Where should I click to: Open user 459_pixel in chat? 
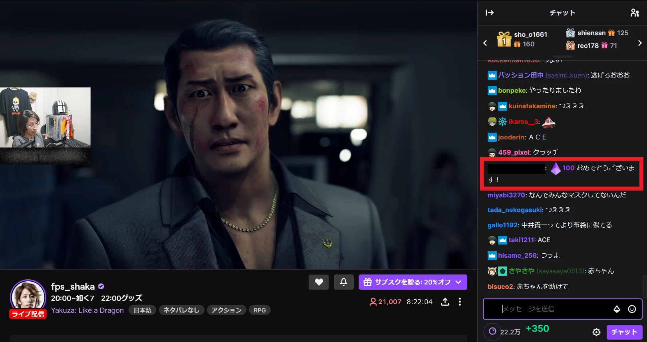coord(514,152)
